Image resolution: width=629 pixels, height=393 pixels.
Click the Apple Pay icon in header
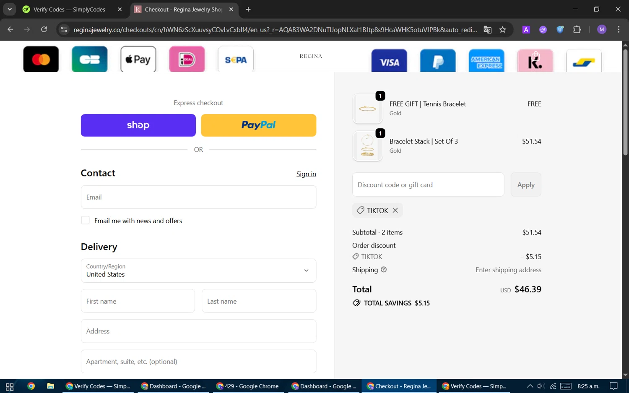pyautogui.click(x=138, y=59)
